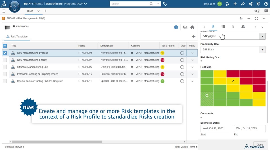270x152 pixels.
Task: Expand menu for New Manufacturing Facility row
Action: click(192, 60)
